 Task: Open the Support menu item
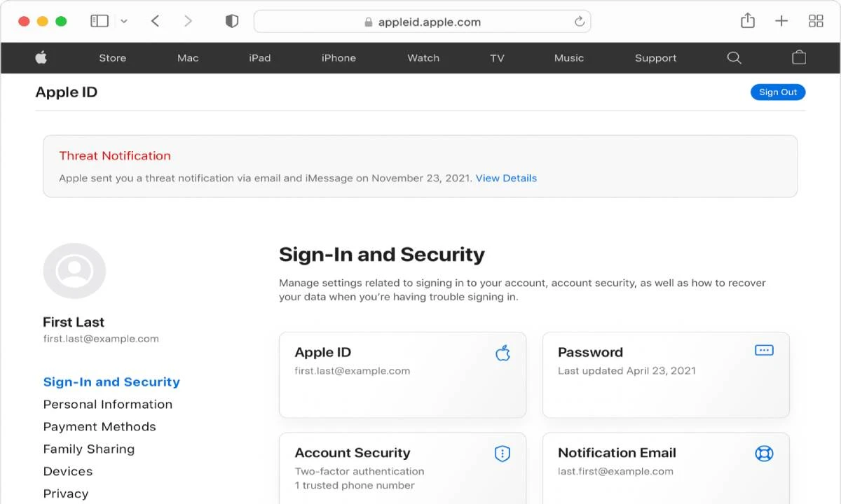[656, 58]
